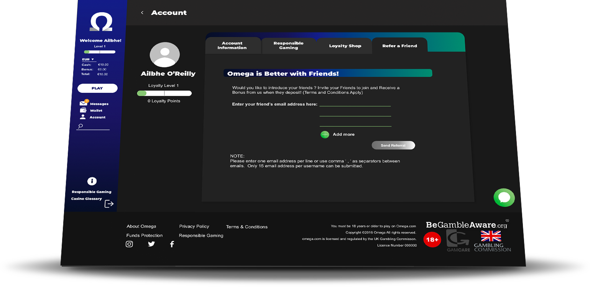Open Instagram footer icon
The width and height of the screenshot is (590, 287).
pos(130,244)
